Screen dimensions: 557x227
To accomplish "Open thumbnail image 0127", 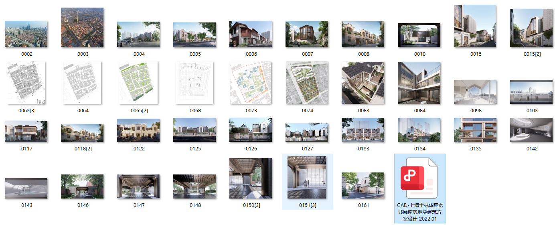I will 307,132.
